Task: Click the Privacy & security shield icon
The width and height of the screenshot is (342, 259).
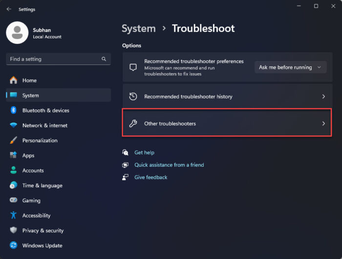Action: (14, 230)
